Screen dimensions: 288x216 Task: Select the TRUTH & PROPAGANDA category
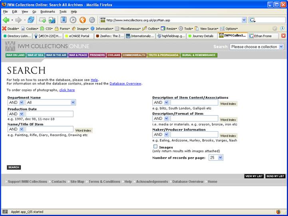pos(163,55)
